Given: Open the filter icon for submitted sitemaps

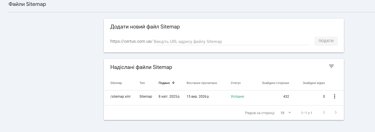Looking at the screenshot, I should [331, 66].
